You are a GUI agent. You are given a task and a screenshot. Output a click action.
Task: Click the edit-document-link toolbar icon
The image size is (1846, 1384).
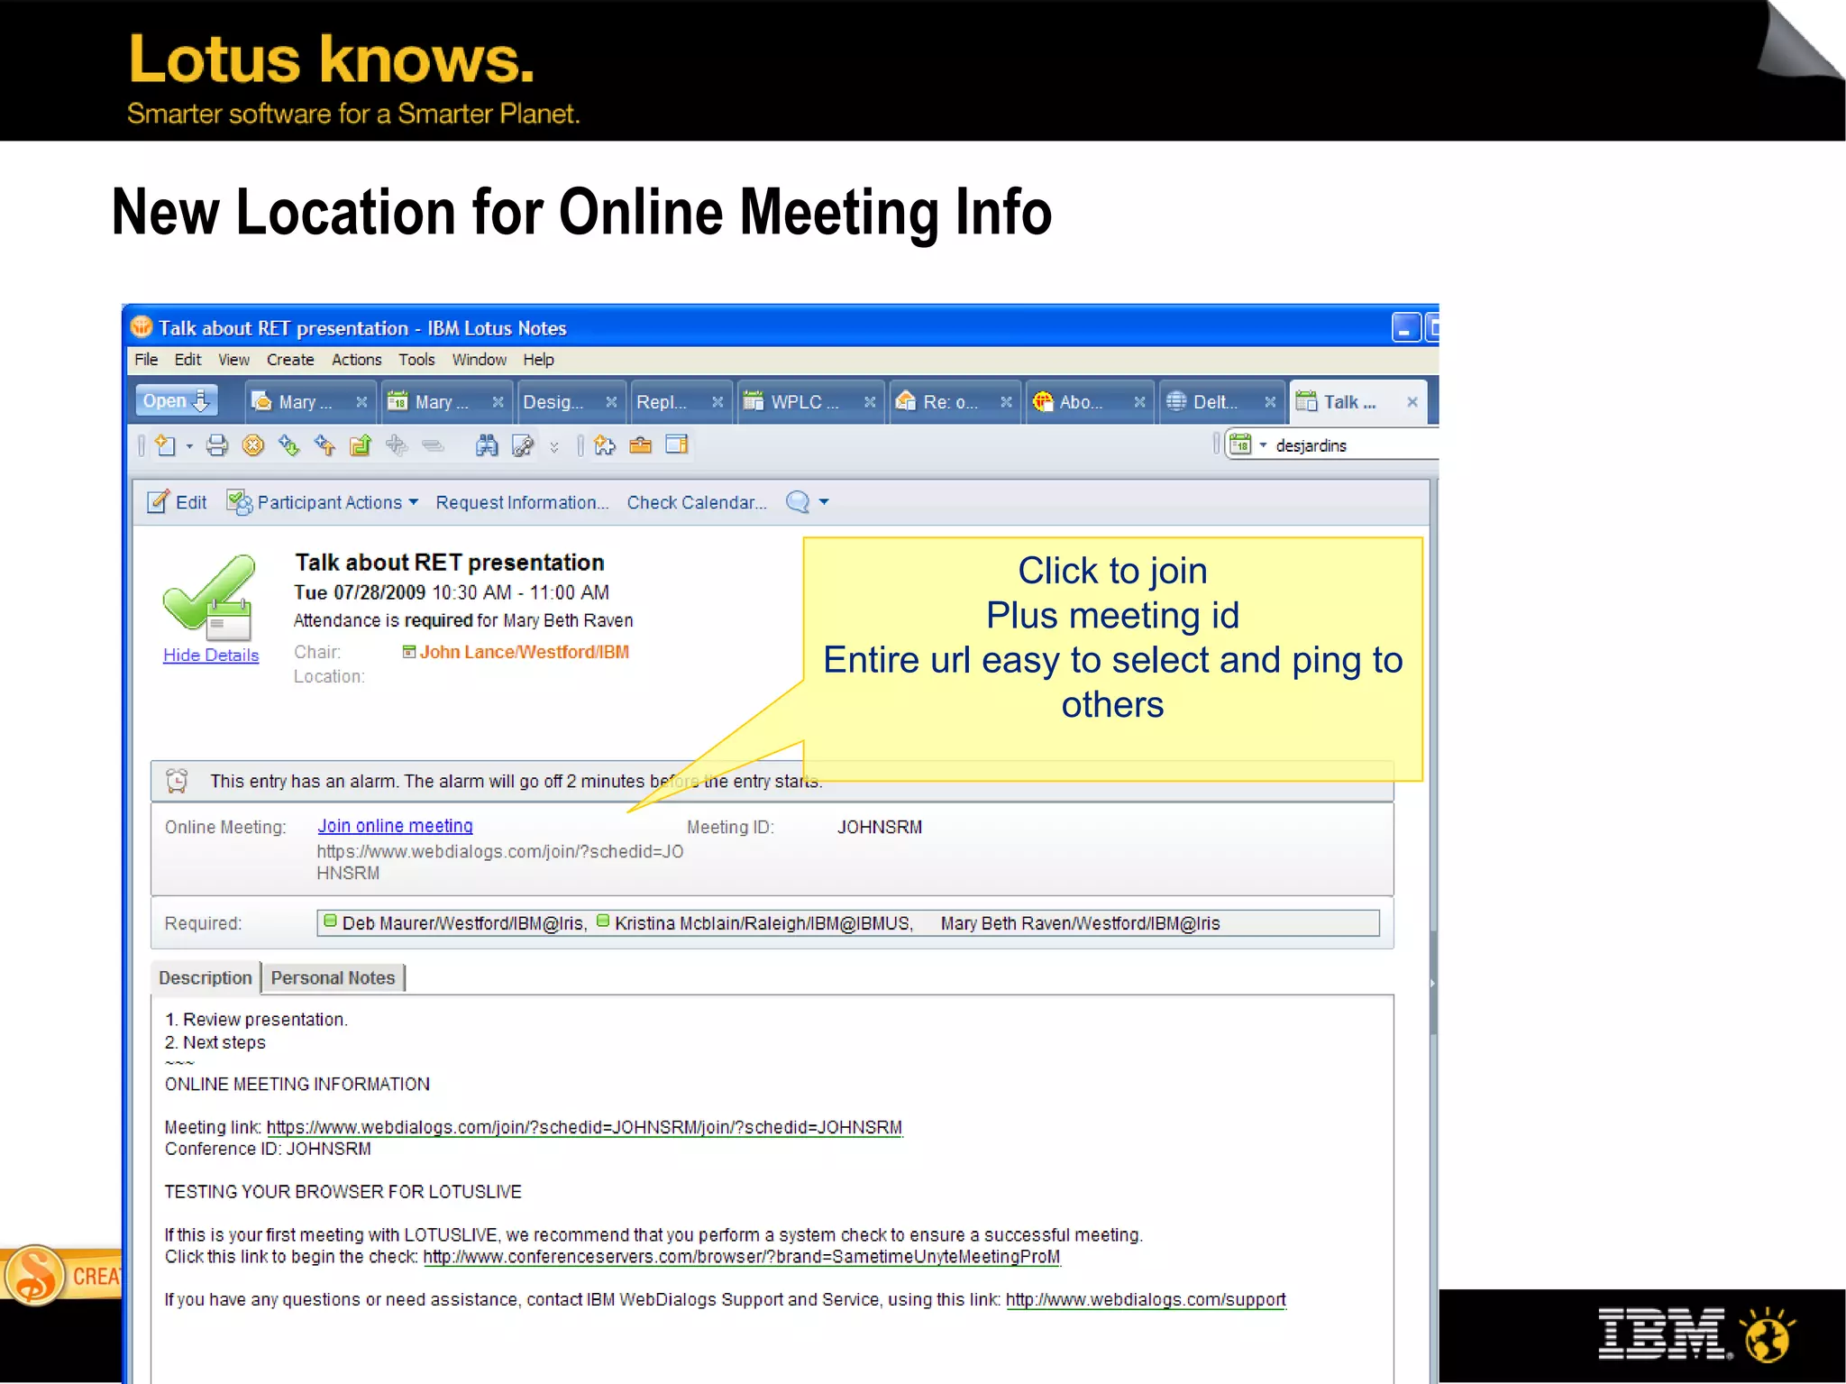523,445
